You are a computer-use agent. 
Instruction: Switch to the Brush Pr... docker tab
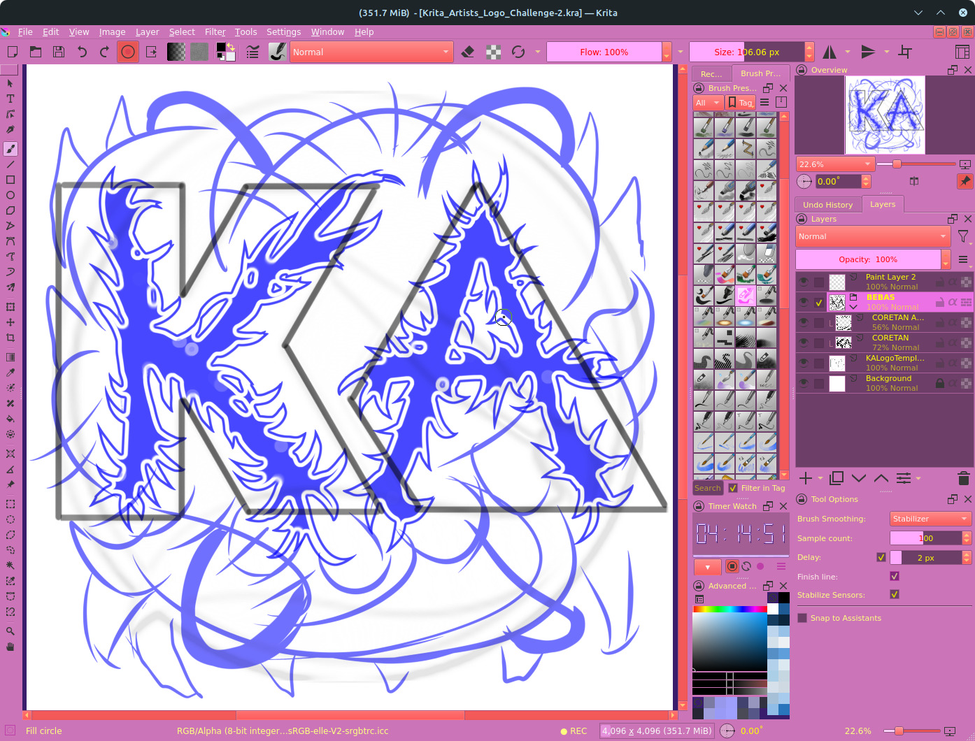tap(760, 73)
